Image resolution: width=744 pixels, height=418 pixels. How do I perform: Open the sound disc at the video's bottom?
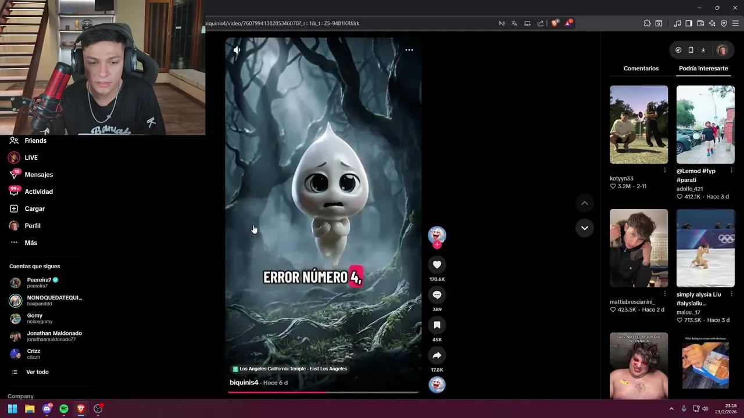pyautogui.click(x=437, y=384)
